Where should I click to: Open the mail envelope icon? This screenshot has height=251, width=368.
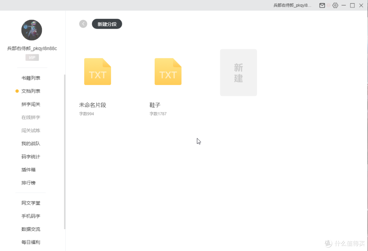pos(322,5)
